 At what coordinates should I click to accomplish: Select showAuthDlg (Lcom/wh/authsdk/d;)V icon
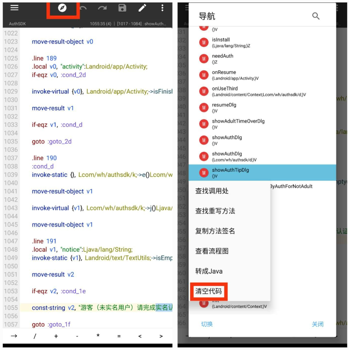click(203, 157)
